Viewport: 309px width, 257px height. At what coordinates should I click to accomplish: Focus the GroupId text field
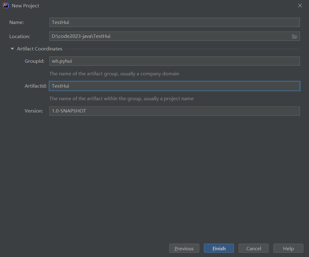pos(175,61)
